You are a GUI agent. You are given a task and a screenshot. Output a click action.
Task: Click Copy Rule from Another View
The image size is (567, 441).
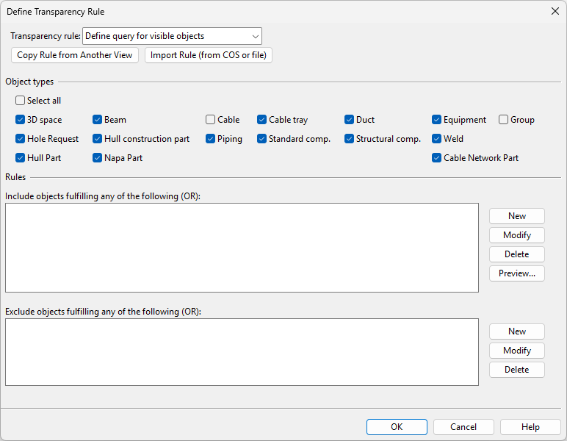click(75, 55)
